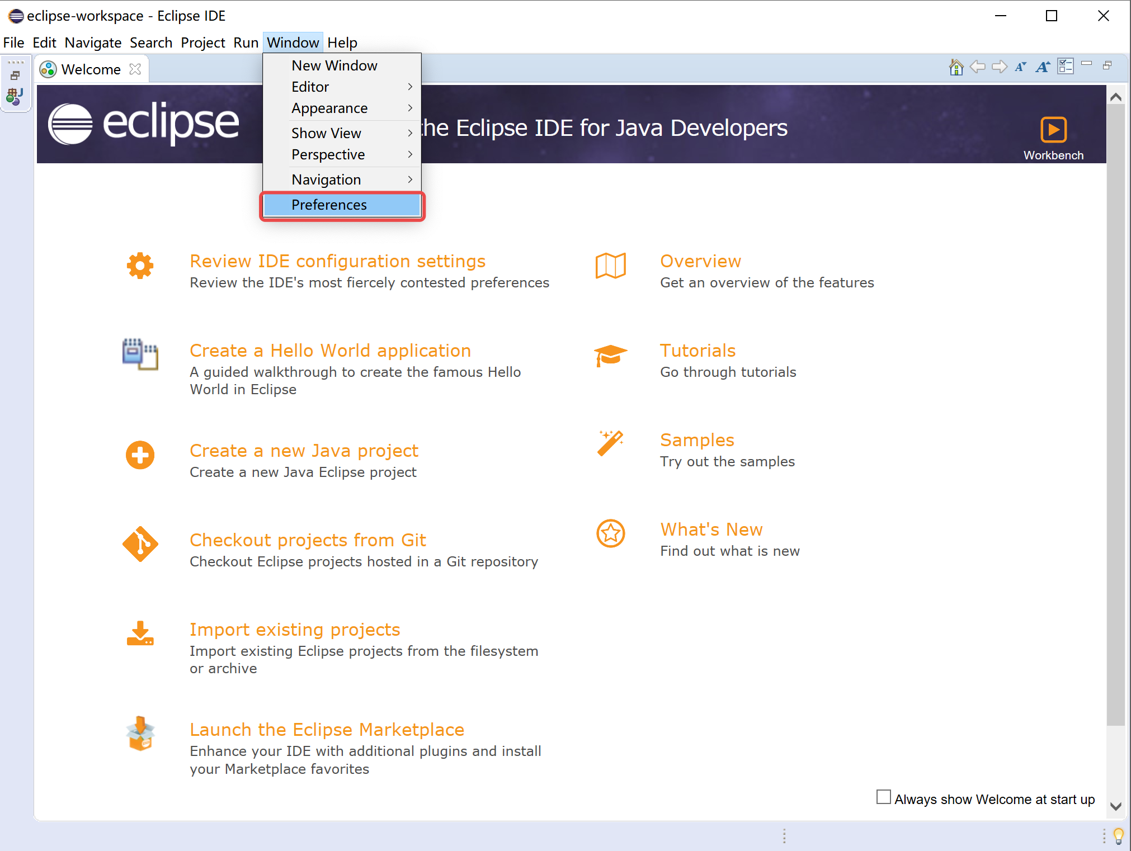Click the light bulb tip icon
The height and width of the screenshot is (851, 1131).
point(1118,836)
